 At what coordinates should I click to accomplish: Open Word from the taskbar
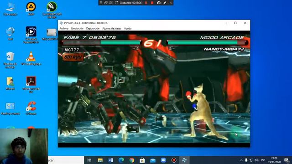click(x=110, y=160)
